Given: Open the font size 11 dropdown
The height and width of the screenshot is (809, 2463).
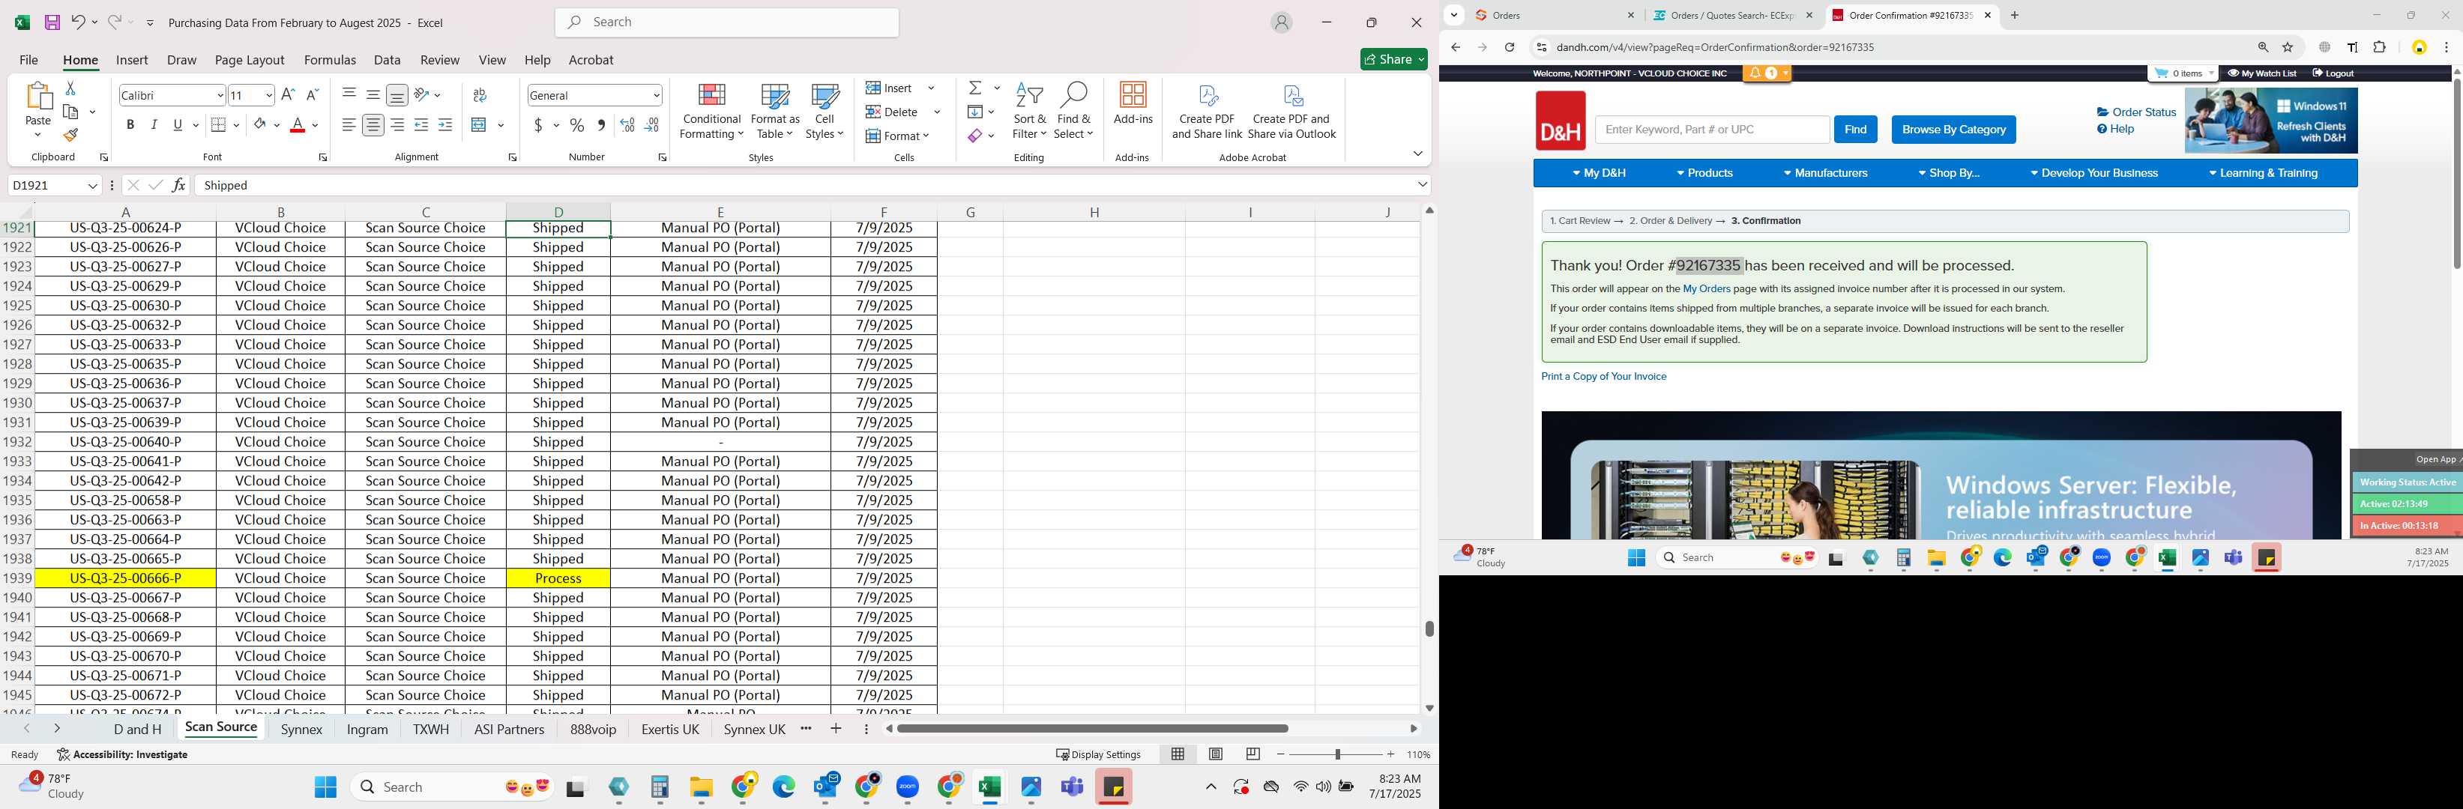Looking at the screenshot, I should pos(268,96).
